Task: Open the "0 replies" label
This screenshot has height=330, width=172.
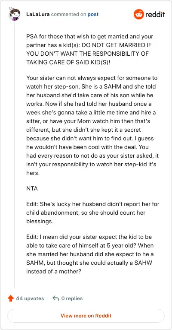Action: [x=72, y=298]
